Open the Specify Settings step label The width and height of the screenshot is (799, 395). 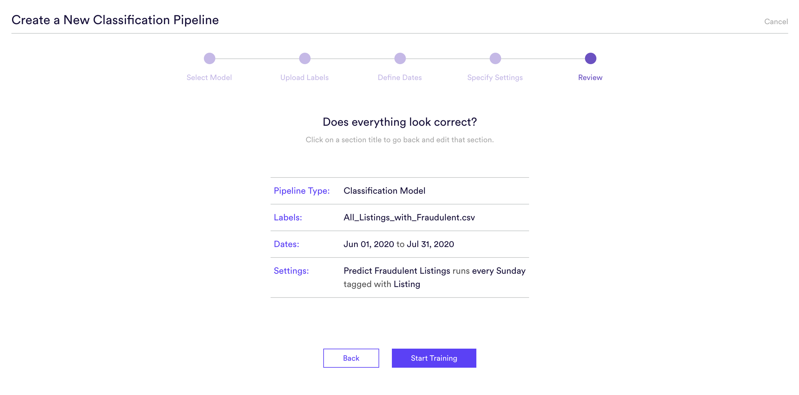(495, 77)
